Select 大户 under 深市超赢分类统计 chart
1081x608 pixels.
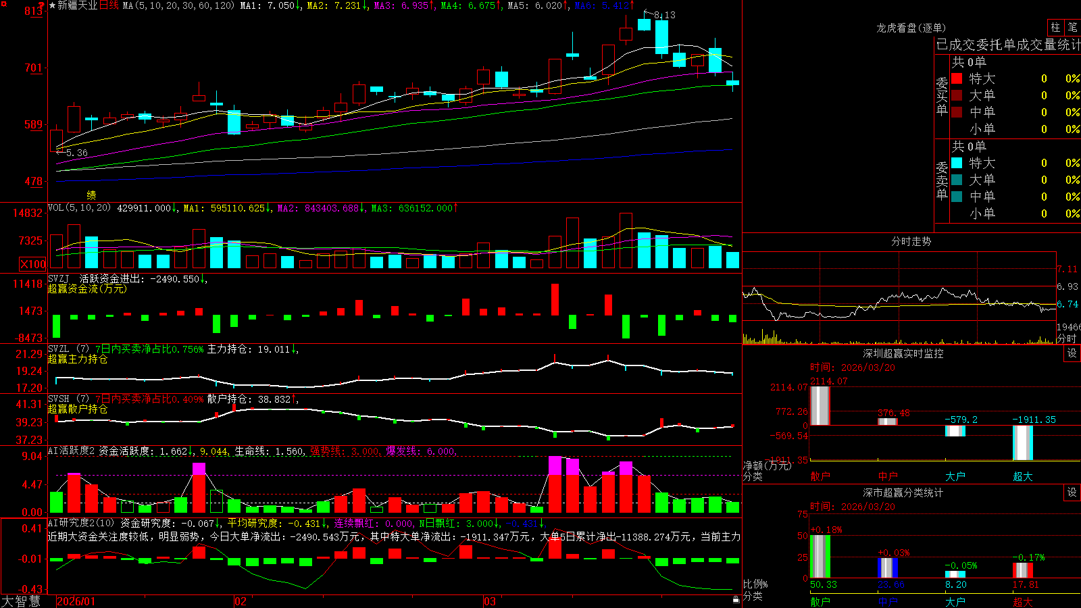click(955, 601)
